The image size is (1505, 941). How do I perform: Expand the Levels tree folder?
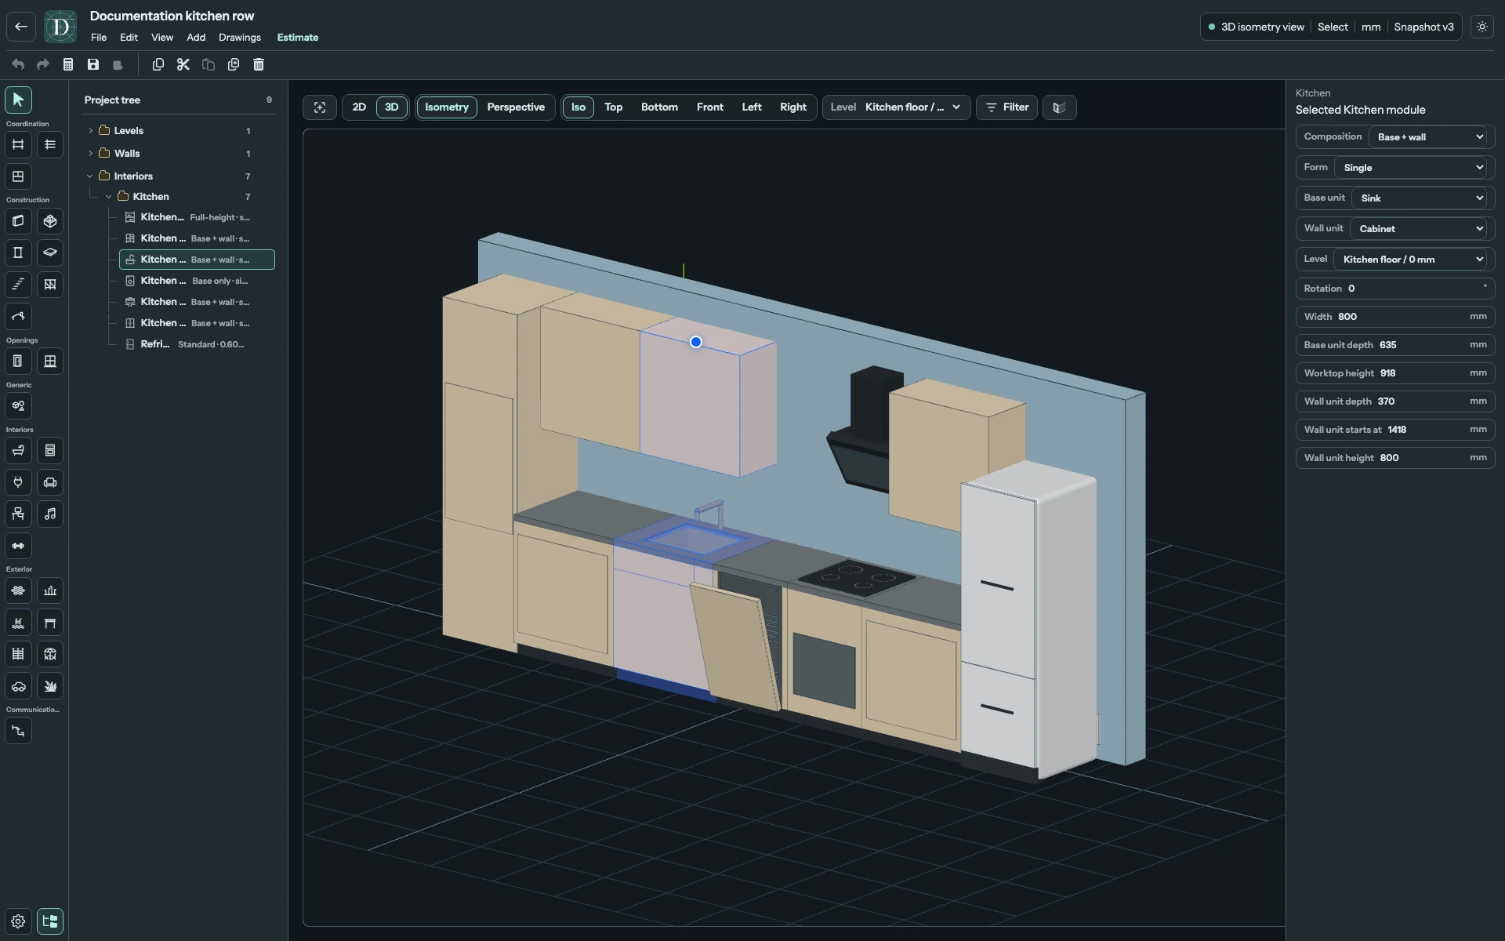(91, 131)
